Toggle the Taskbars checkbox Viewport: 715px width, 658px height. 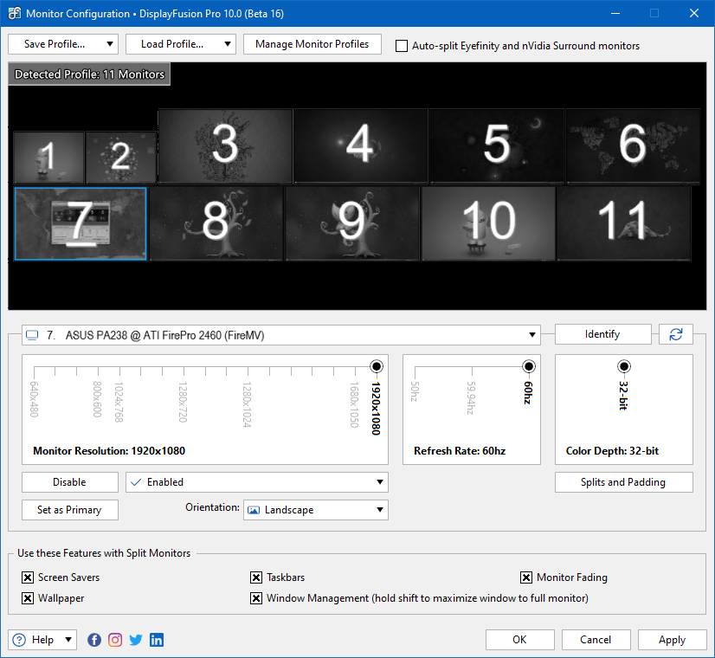pyautogui.click(x=256, y=577)
